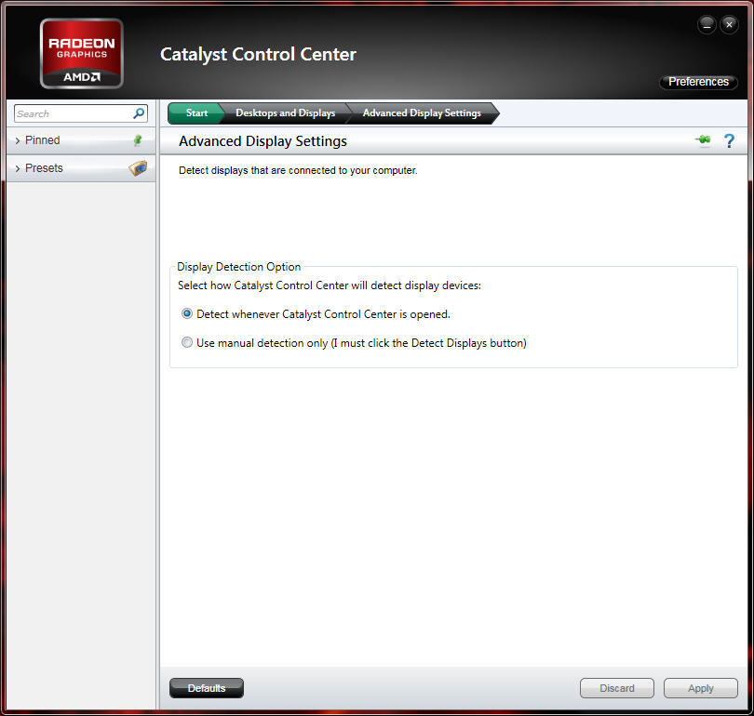Select Advanced Display Settings breadcrumb
The image size is (754, 716).
pos(422,113)
